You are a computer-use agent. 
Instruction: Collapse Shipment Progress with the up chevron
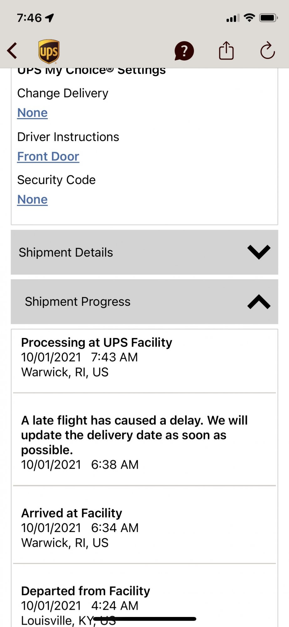(x=259, y=302)
